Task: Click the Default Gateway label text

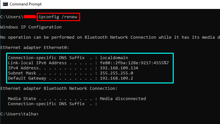Action: pyautogui.click(x=27, y=78)
